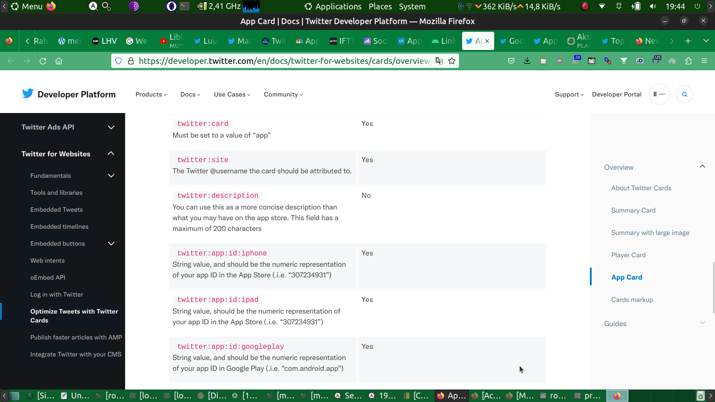Reload the current page
Viewport: 715px width, 402px height.
tap(43, 61)
